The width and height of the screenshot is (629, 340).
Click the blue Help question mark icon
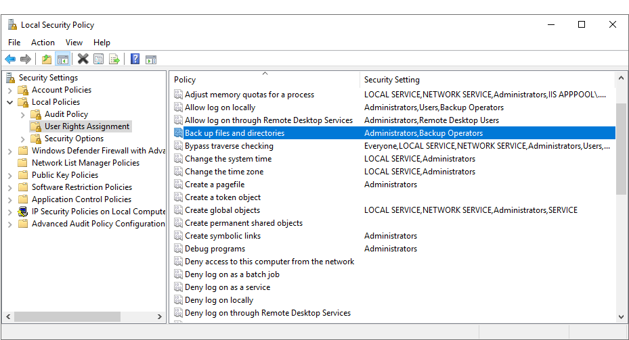pyautogui.click(x=135, y=59)
